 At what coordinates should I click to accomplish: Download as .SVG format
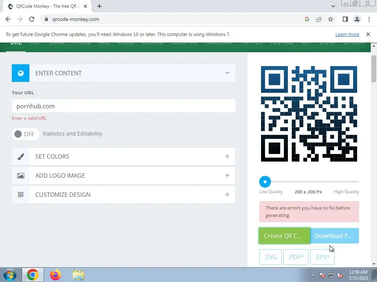pos(270,257)
